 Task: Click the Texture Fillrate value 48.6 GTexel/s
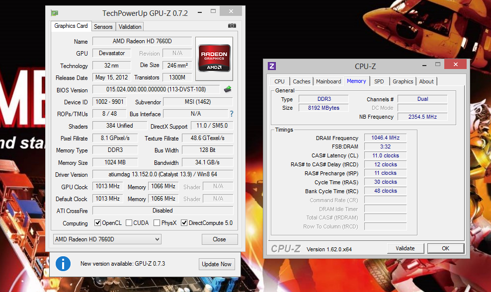coord(207,138)
